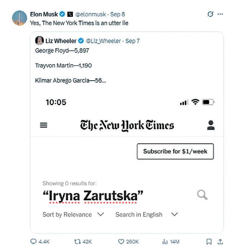
Task: Click Elon Musk's avatar thumbnail
Action: [x=20, y=18]
